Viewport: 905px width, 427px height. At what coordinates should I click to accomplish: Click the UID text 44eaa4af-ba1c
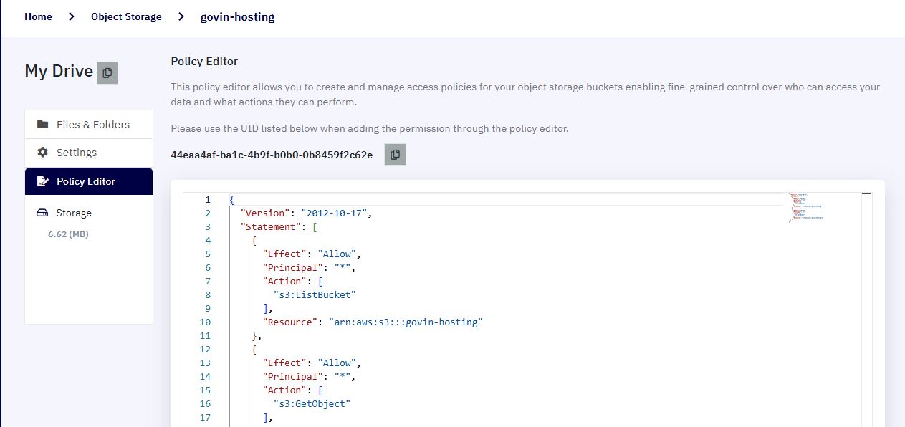click(272, 155)
